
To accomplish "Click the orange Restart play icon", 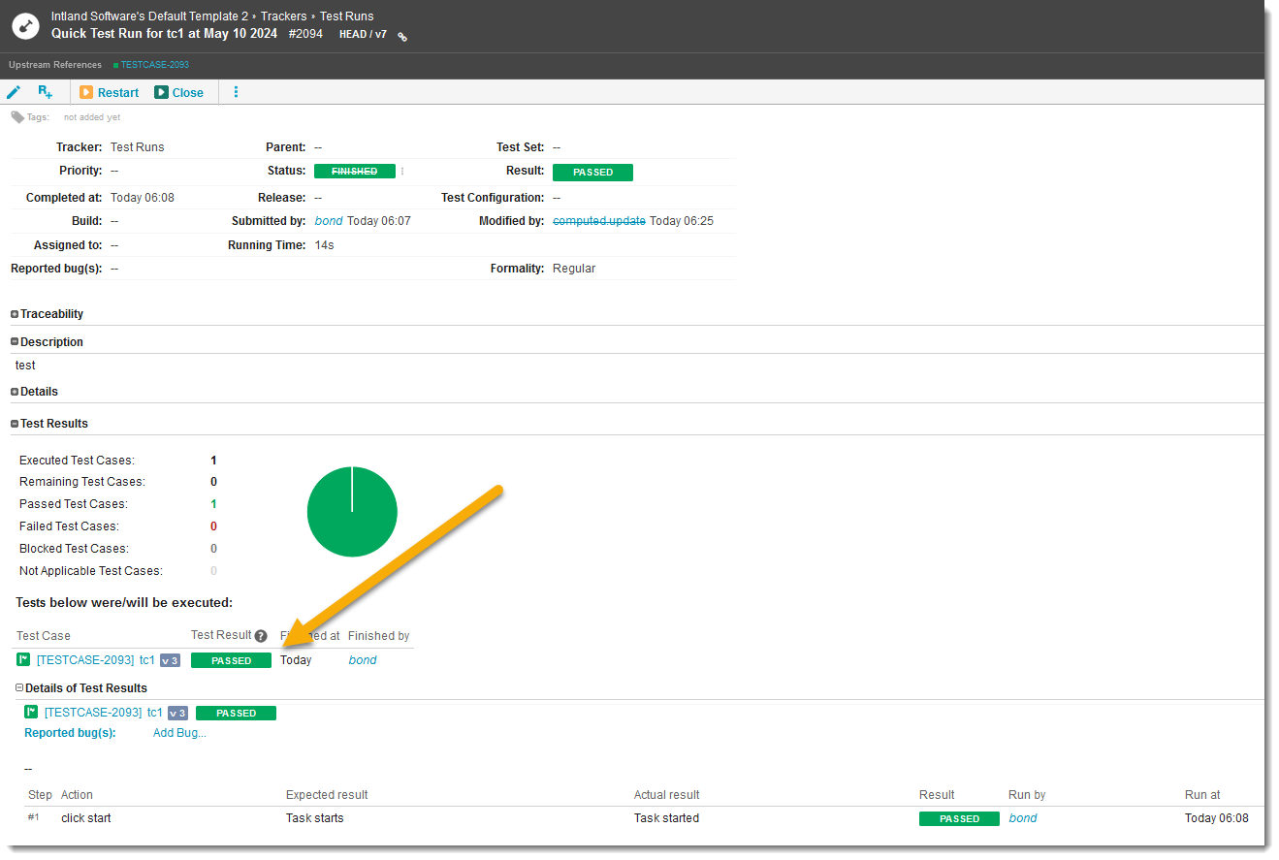I will point(86,91).
